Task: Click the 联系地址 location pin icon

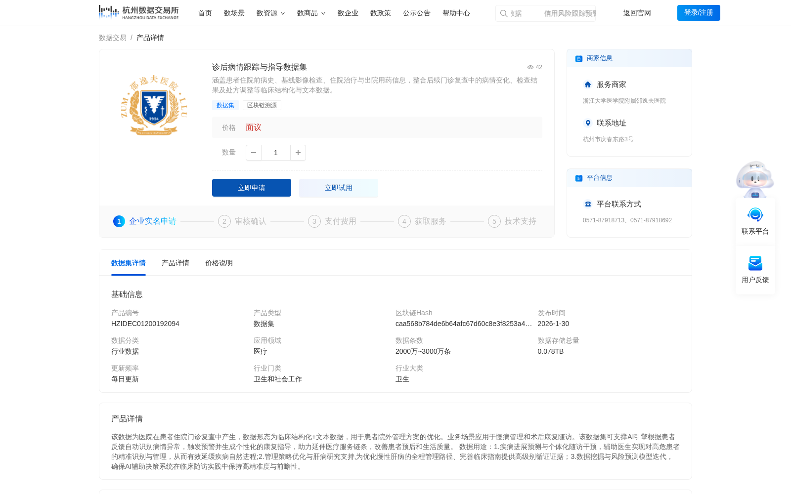Action: pos(588,123)
